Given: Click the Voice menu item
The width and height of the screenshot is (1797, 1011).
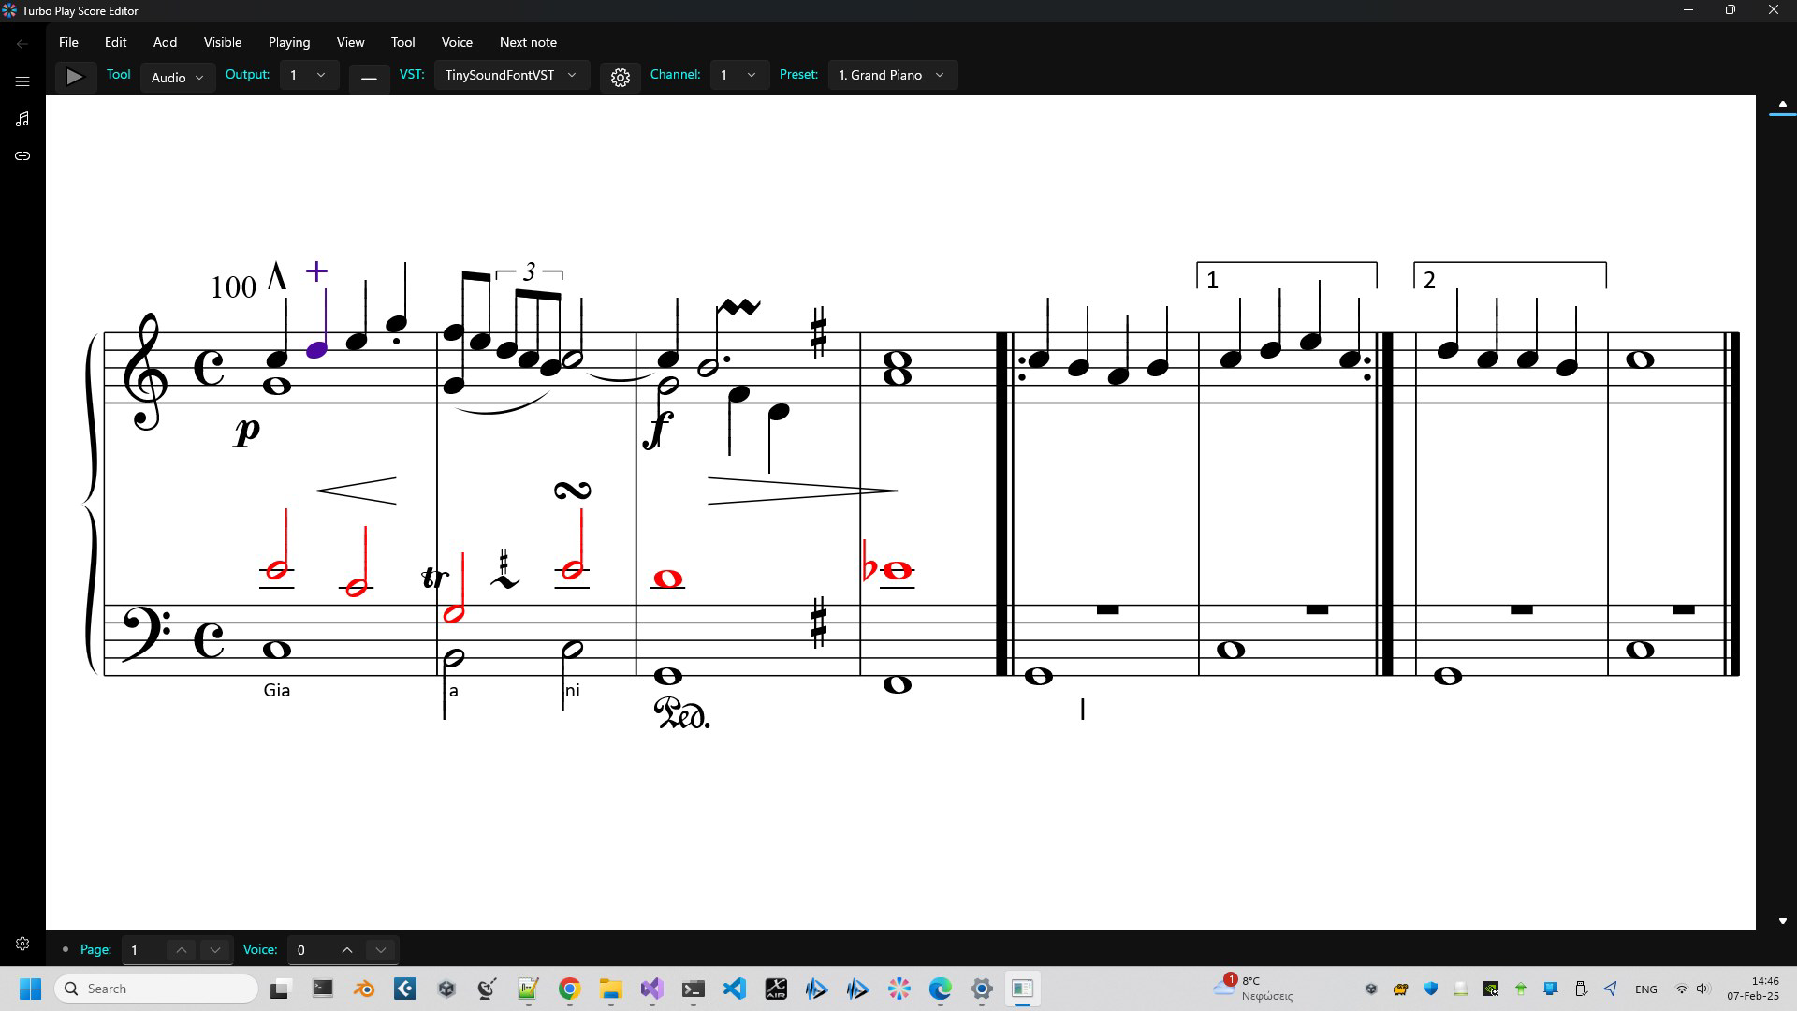Looking at the screenshot, I should point(456,42).
